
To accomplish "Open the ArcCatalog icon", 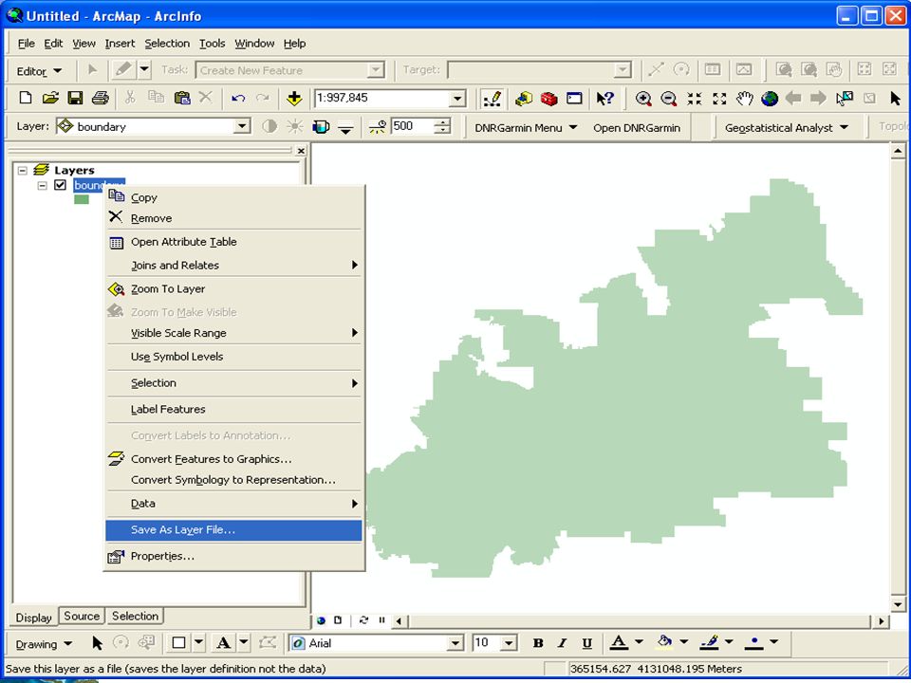I will click(x=524, y=99).
